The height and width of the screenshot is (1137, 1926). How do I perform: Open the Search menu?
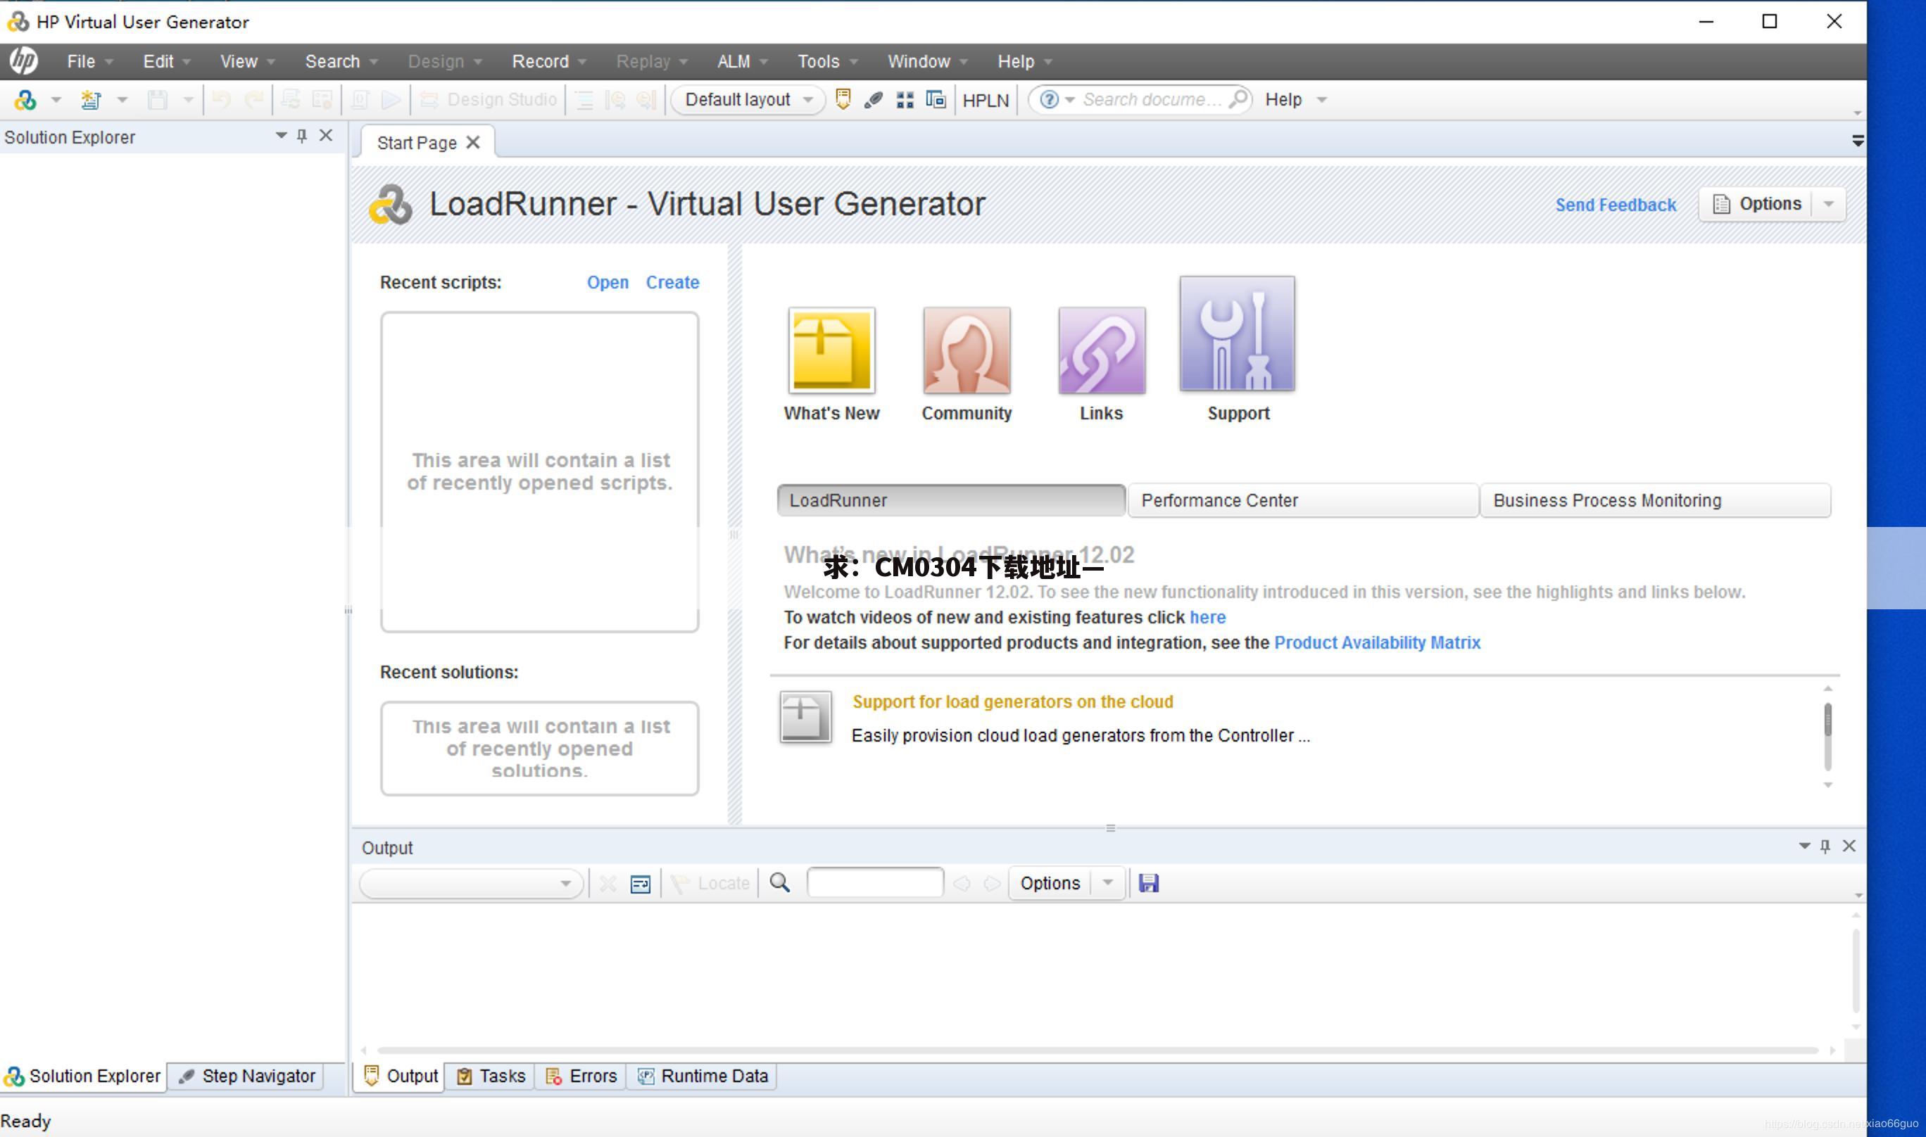341,61
